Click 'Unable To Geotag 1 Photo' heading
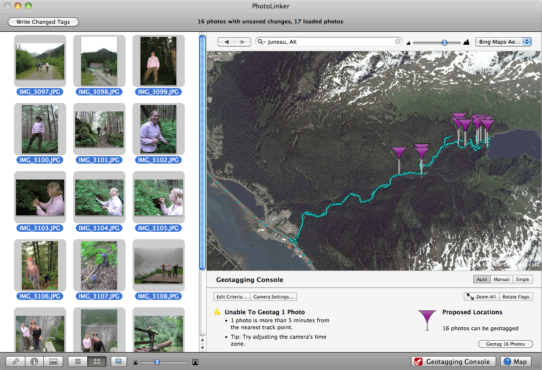 click(x=265, y=312)
